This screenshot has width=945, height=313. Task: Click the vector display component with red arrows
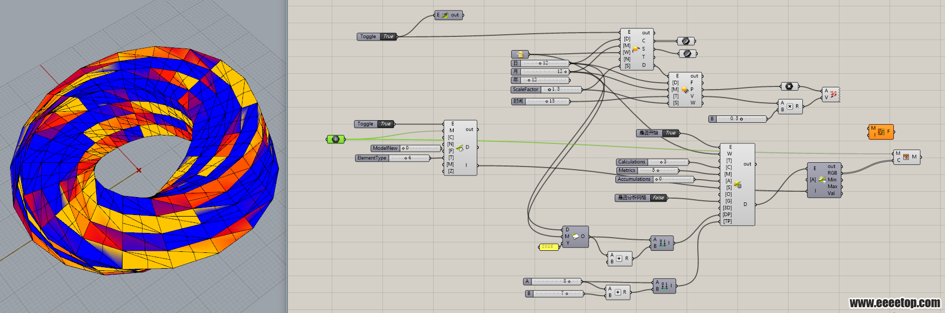(x=831, y=94)
